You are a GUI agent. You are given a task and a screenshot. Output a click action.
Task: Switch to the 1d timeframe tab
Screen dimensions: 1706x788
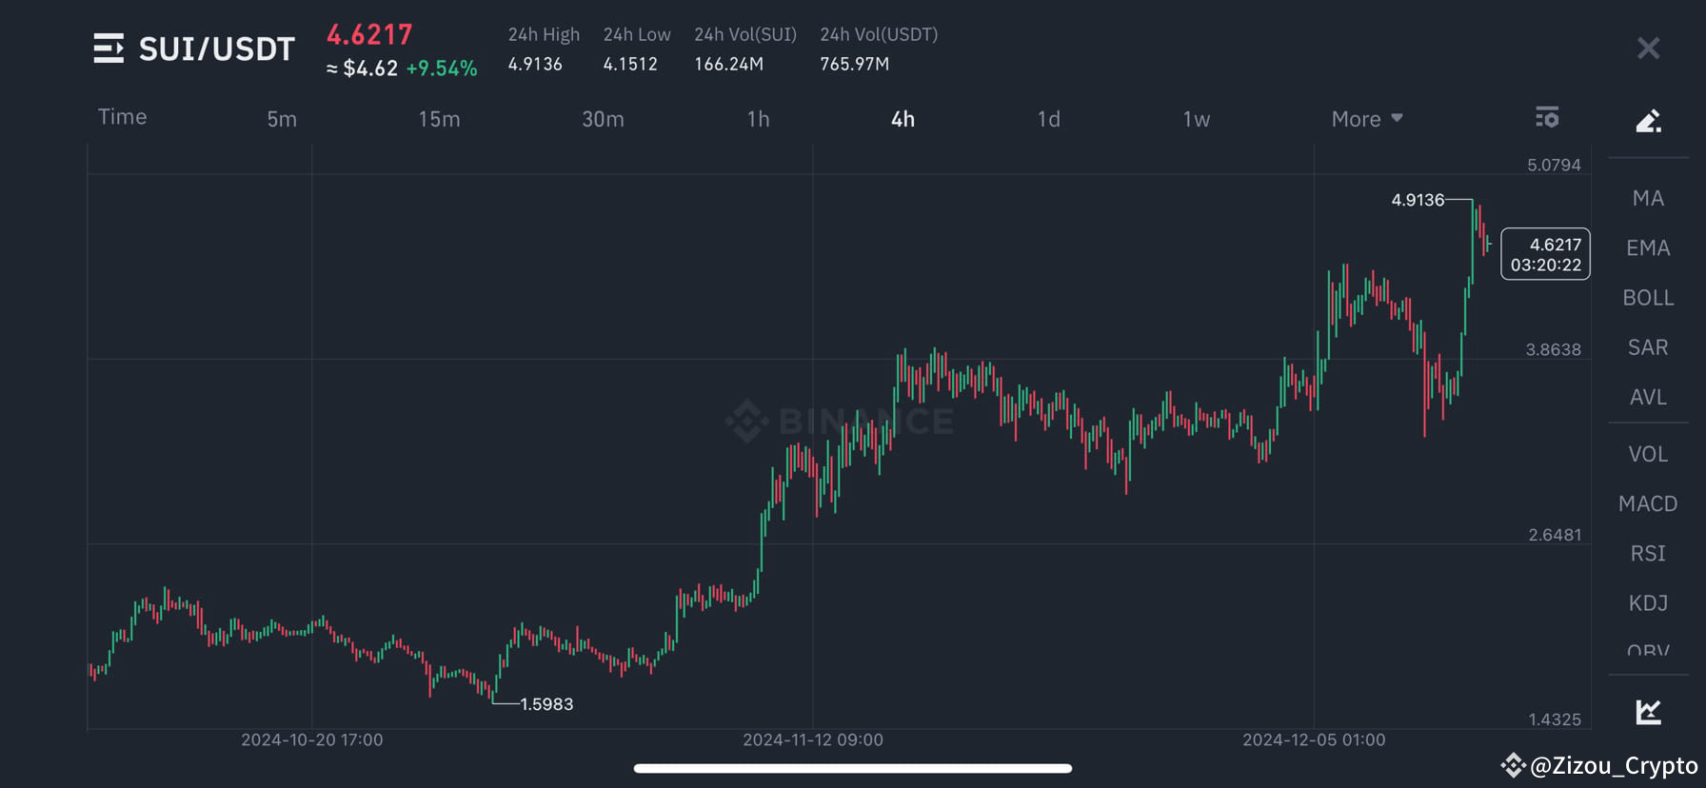1047,118
